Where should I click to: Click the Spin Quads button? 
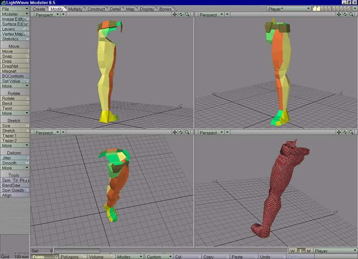click(x=15, y=190)
